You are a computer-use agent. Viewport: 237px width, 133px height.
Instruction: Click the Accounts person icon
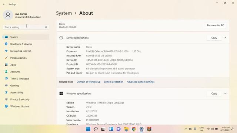(x=6, y=71)
